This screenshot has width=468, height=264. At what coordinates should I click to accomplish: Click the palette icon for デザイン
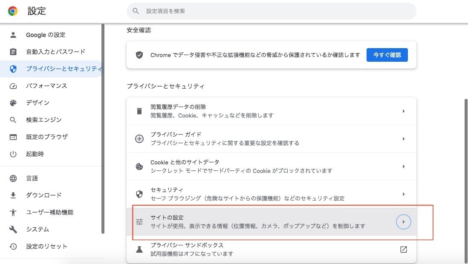(x=13, y=103)
